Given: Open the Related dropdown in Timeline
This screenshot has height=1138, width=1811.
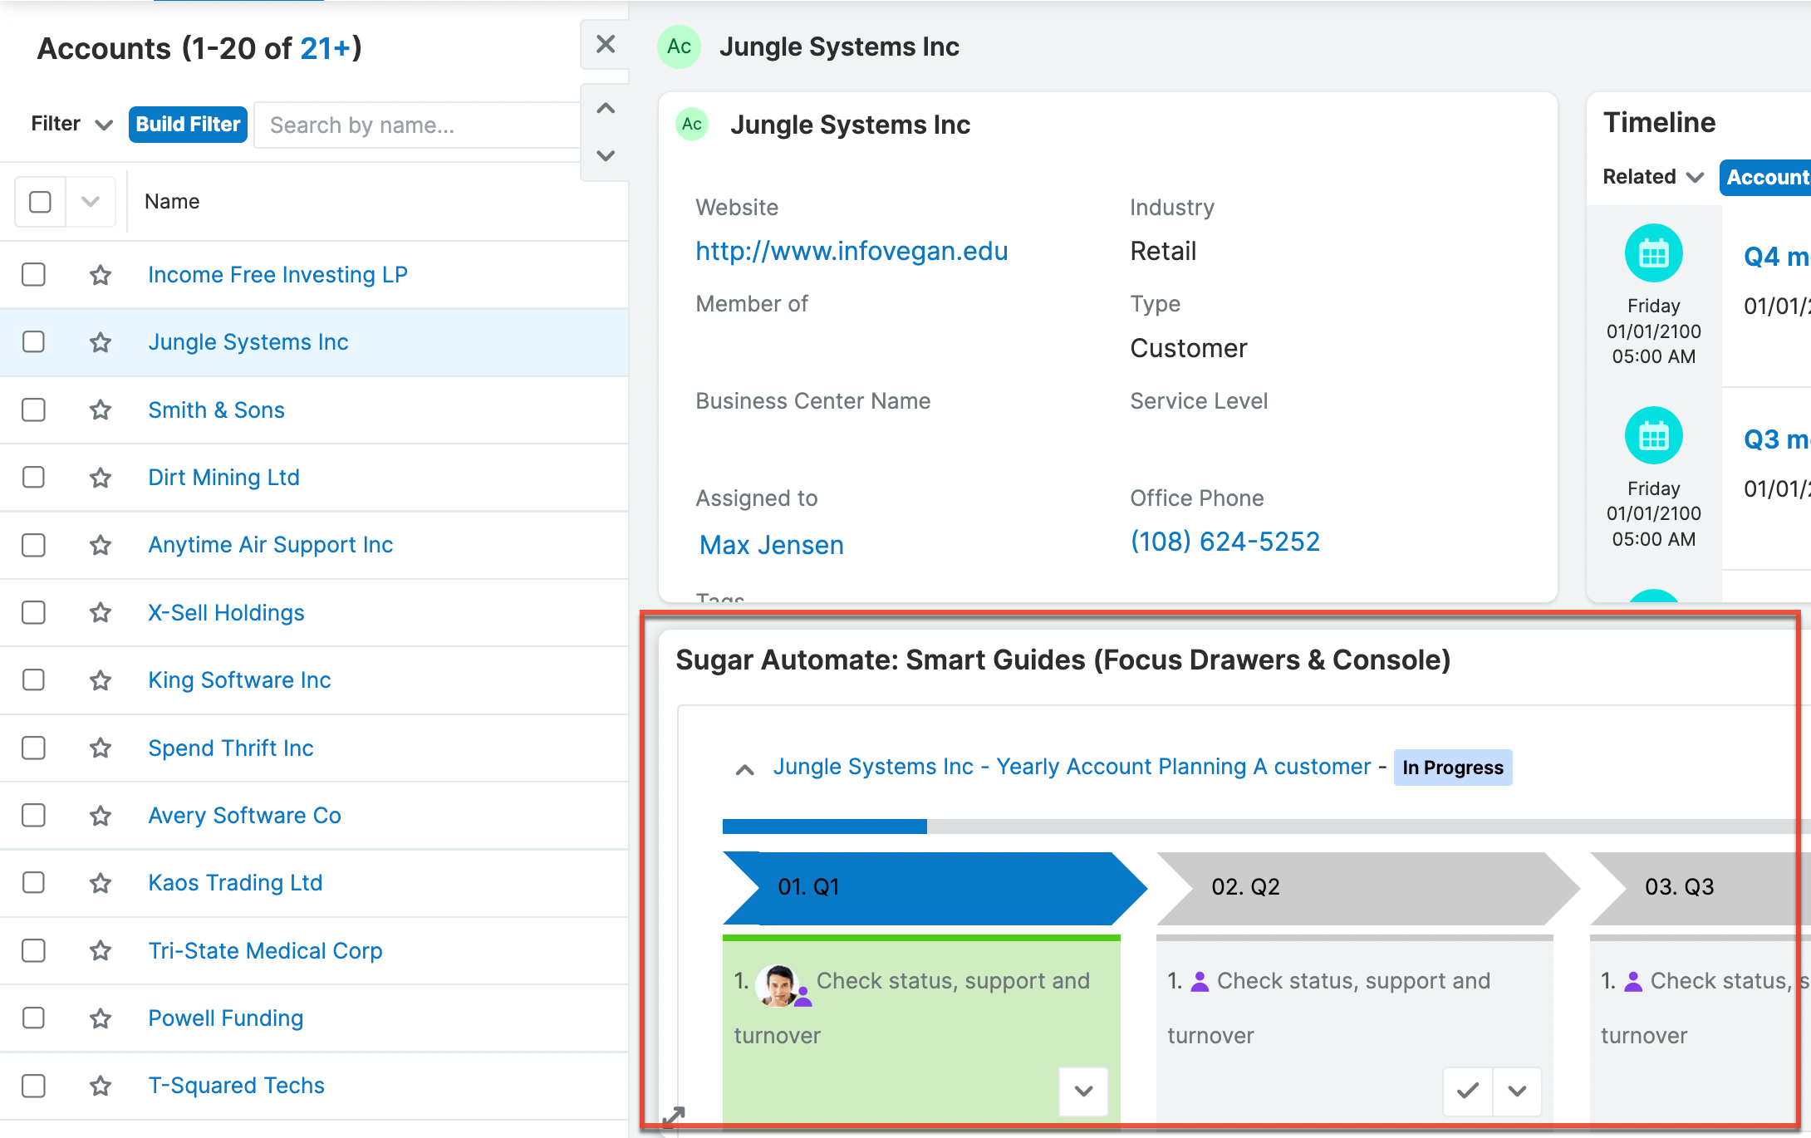Looking at the screenshot, I should (x=1652, y=177).
